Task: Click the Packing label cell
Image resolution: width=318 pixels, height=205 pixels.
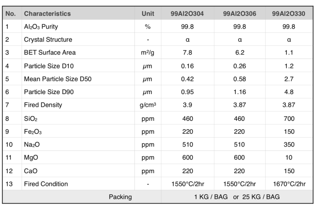Action: click(x=120, y=197)
